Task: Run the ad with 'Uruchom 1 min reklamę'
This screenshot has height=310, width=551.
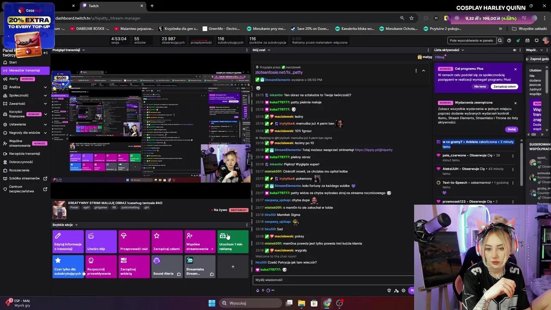Action: pos(233,242)
